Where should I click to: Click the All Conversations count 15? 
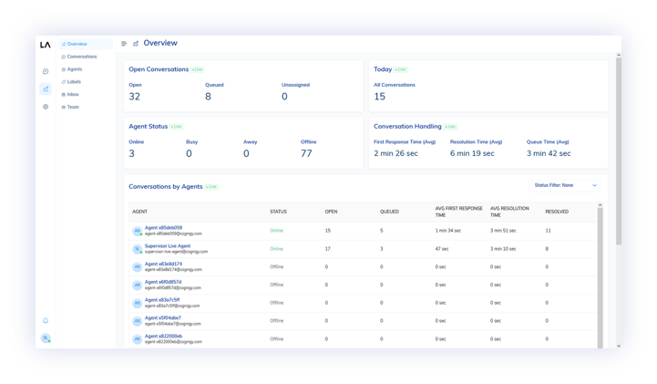379,97
